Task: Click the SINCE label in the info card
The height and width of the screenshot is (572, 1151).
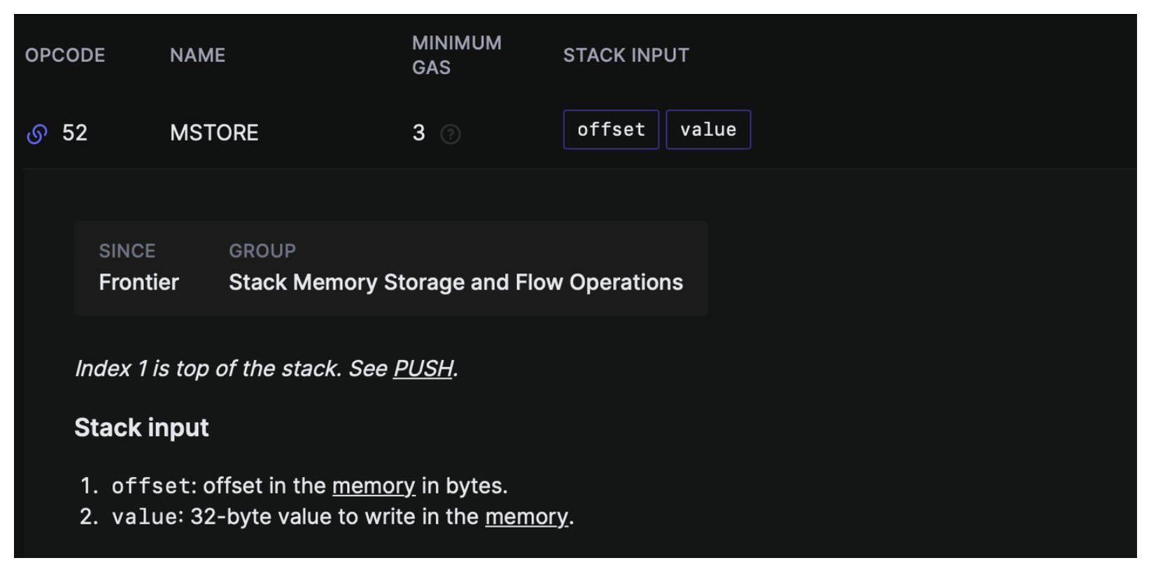Action: [x=127, y=250]
